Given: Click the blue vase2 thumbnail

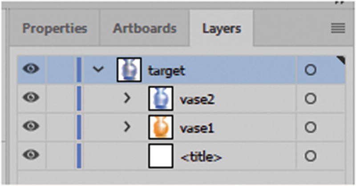Looking at the screenshot, I should pos(160,98).
